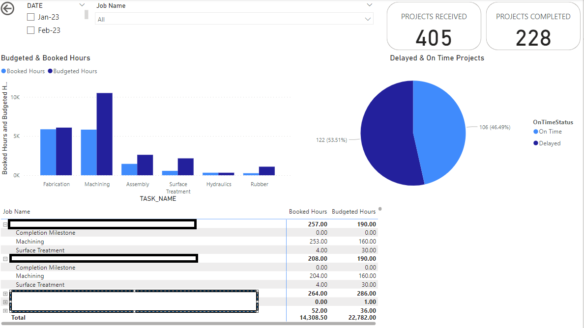Click the back arrow button
This screenshot has height=328, width=584.
click(x=7, y=8)
